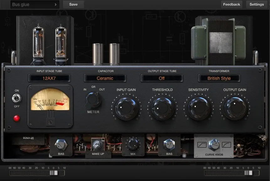This screenshot has width=270, height=181.
Task: Click the CURVE KNOB control
Action: click(214, 145)
